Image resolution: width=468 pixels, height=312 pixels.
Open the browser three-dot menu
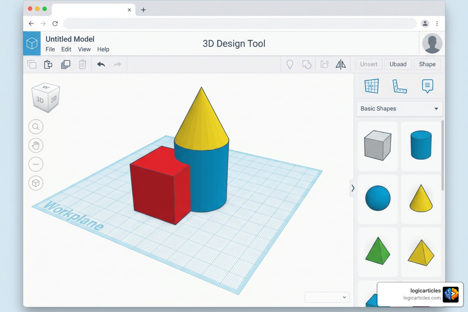click(x=437, y=23)
